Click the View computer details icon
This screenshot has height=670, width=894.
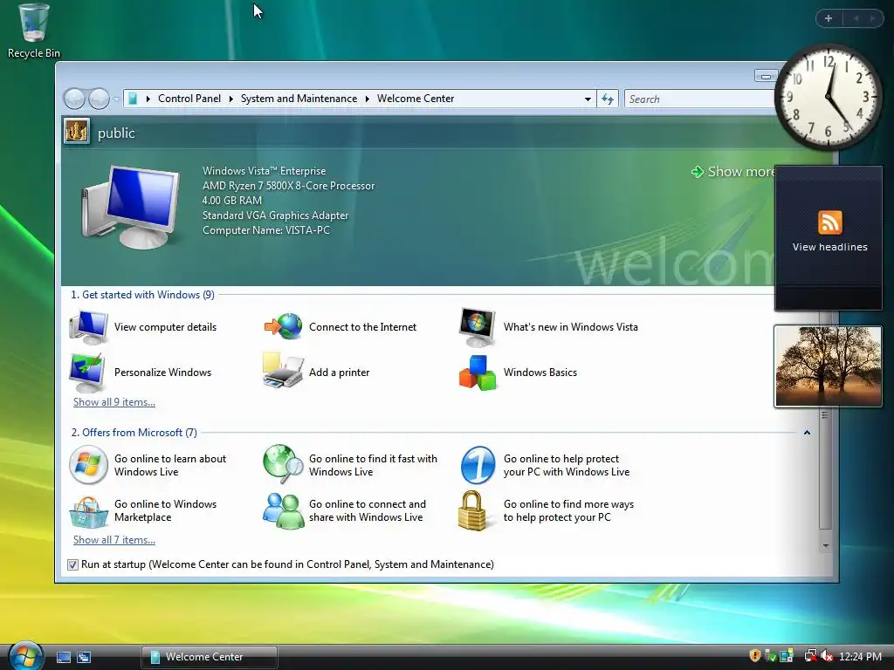(88, 327)
